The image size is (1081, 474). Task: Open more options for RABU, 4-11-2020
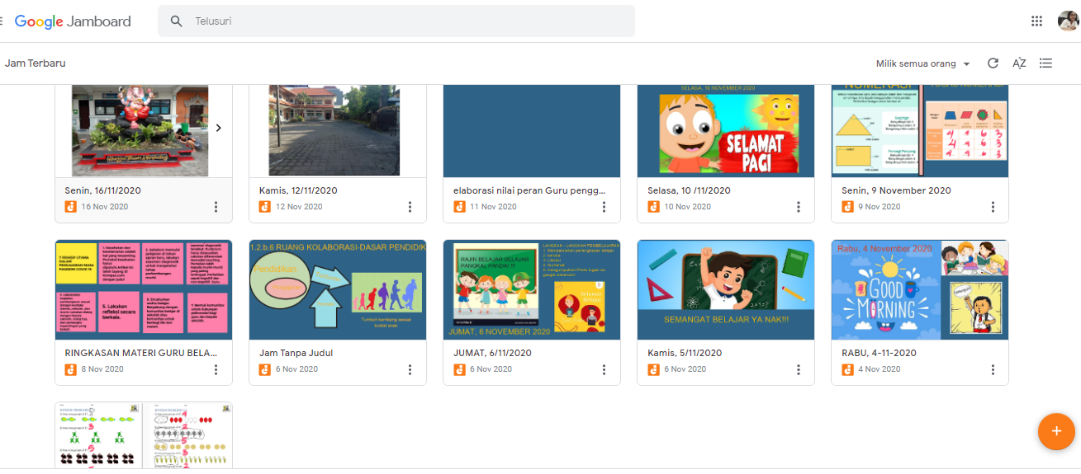992,369
